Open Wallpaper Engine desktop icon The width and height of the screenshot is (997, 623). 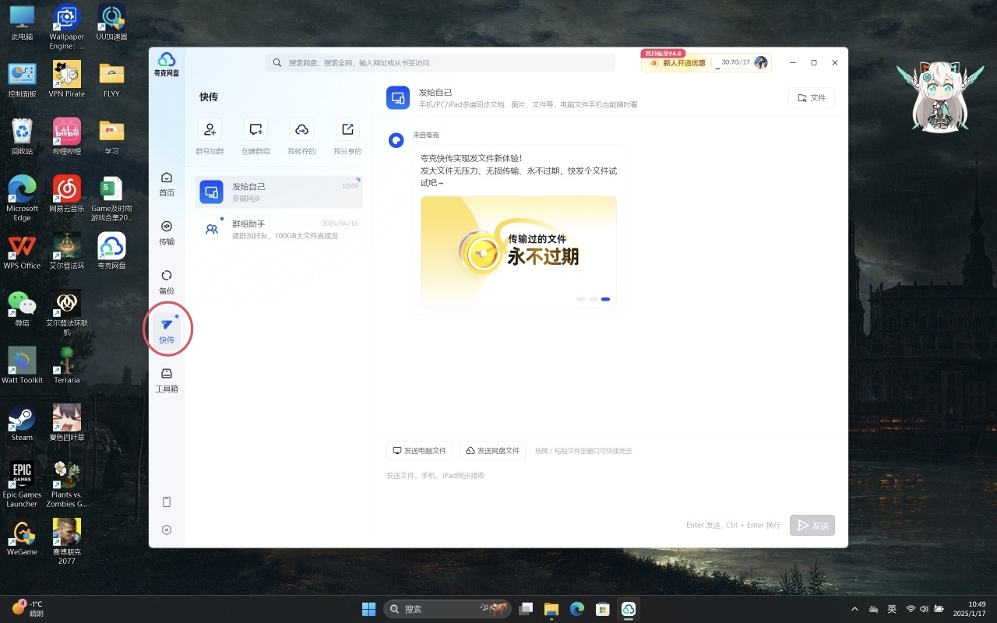pyautogui.click(x=67, y=26)
